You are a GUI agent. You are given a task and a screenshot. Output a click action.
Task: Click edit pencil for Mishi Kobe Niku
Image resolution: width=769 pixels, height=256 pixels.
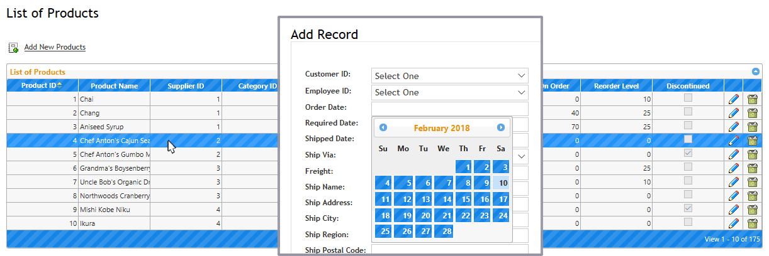point(733,210)
